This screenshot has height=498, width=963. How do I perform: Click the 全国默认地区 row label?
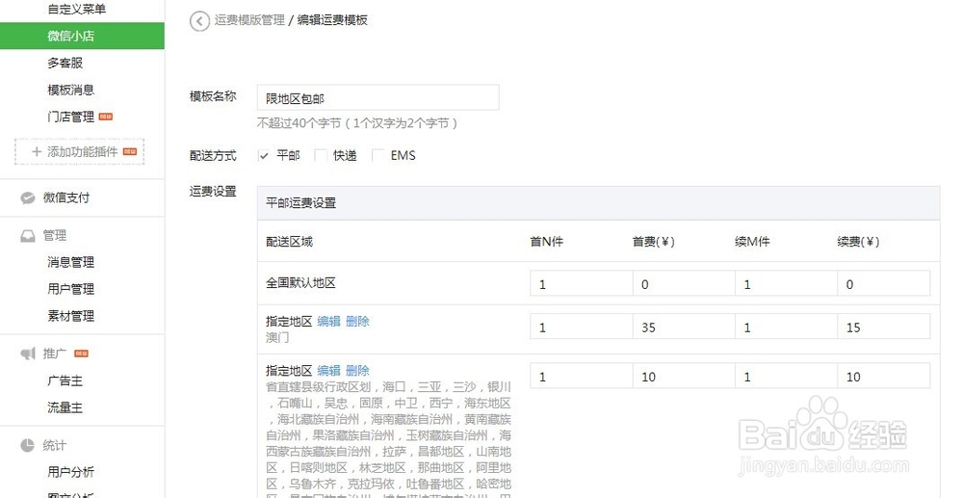[300, 283]
